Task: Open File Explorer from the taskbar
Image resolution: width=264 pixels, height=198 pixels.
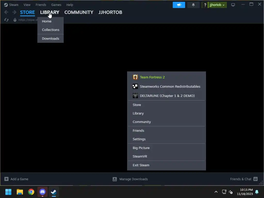Action: click(x=20, y=192)
